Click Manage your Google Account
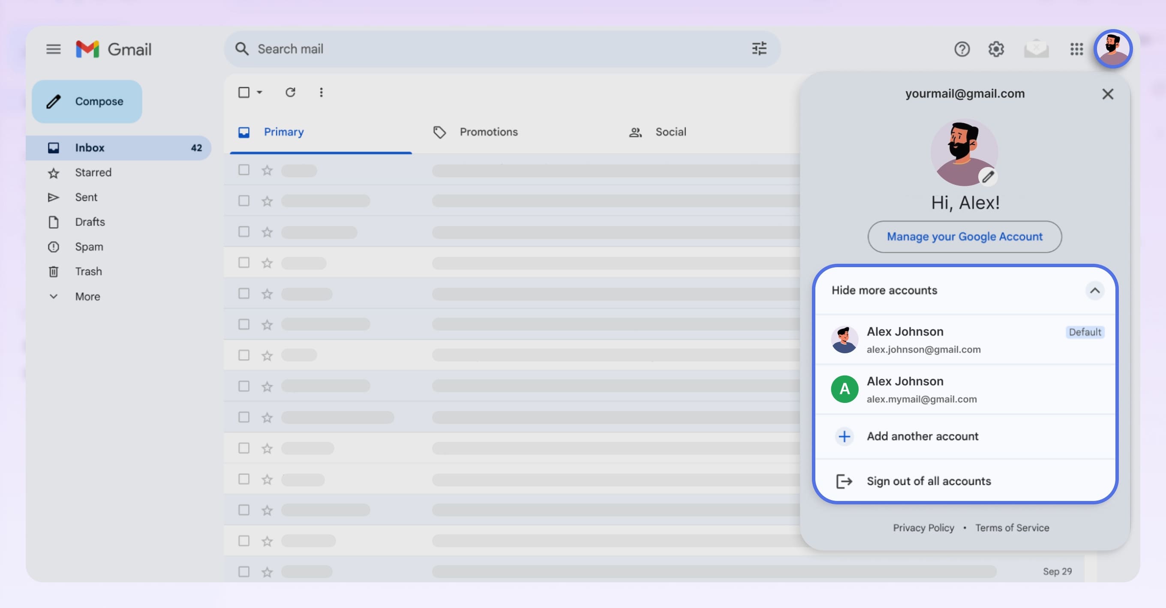Viewport: 1166px width, 608px height. (x=965, y=236)
